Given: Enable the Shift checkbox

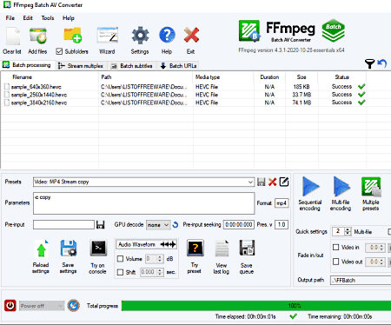Looking at the screenshot, I should (120, 272).
